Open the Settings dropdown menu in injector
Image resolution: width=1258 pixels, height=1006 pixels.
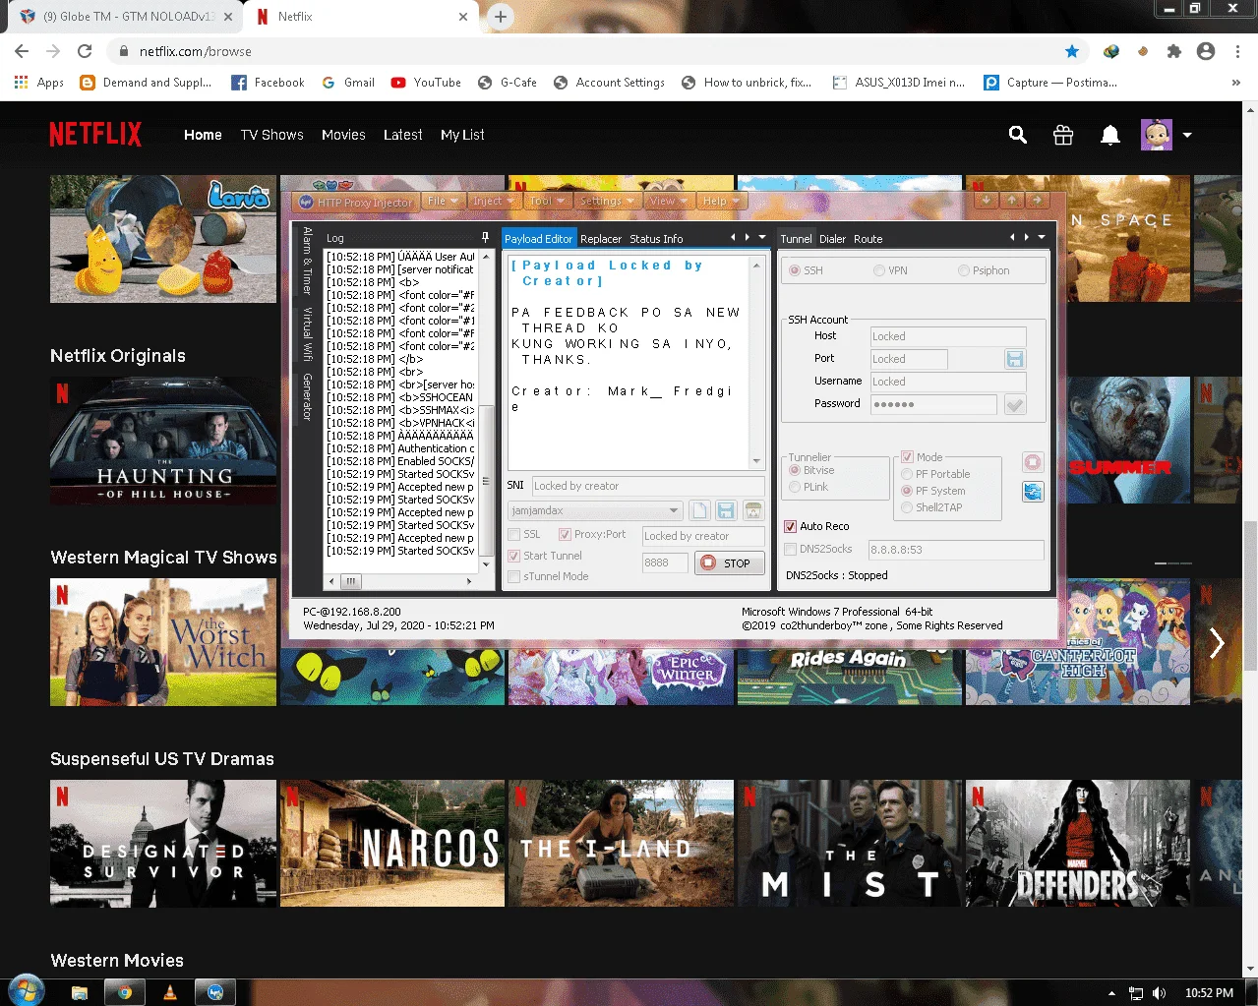tap(606, 201)
